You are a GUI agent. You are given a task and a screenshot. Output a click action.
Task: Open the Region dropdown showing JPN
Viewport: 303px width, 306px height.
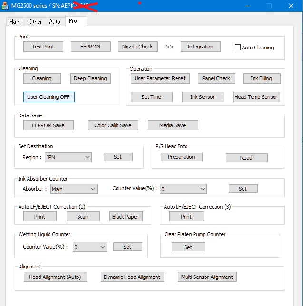[68, 157]
